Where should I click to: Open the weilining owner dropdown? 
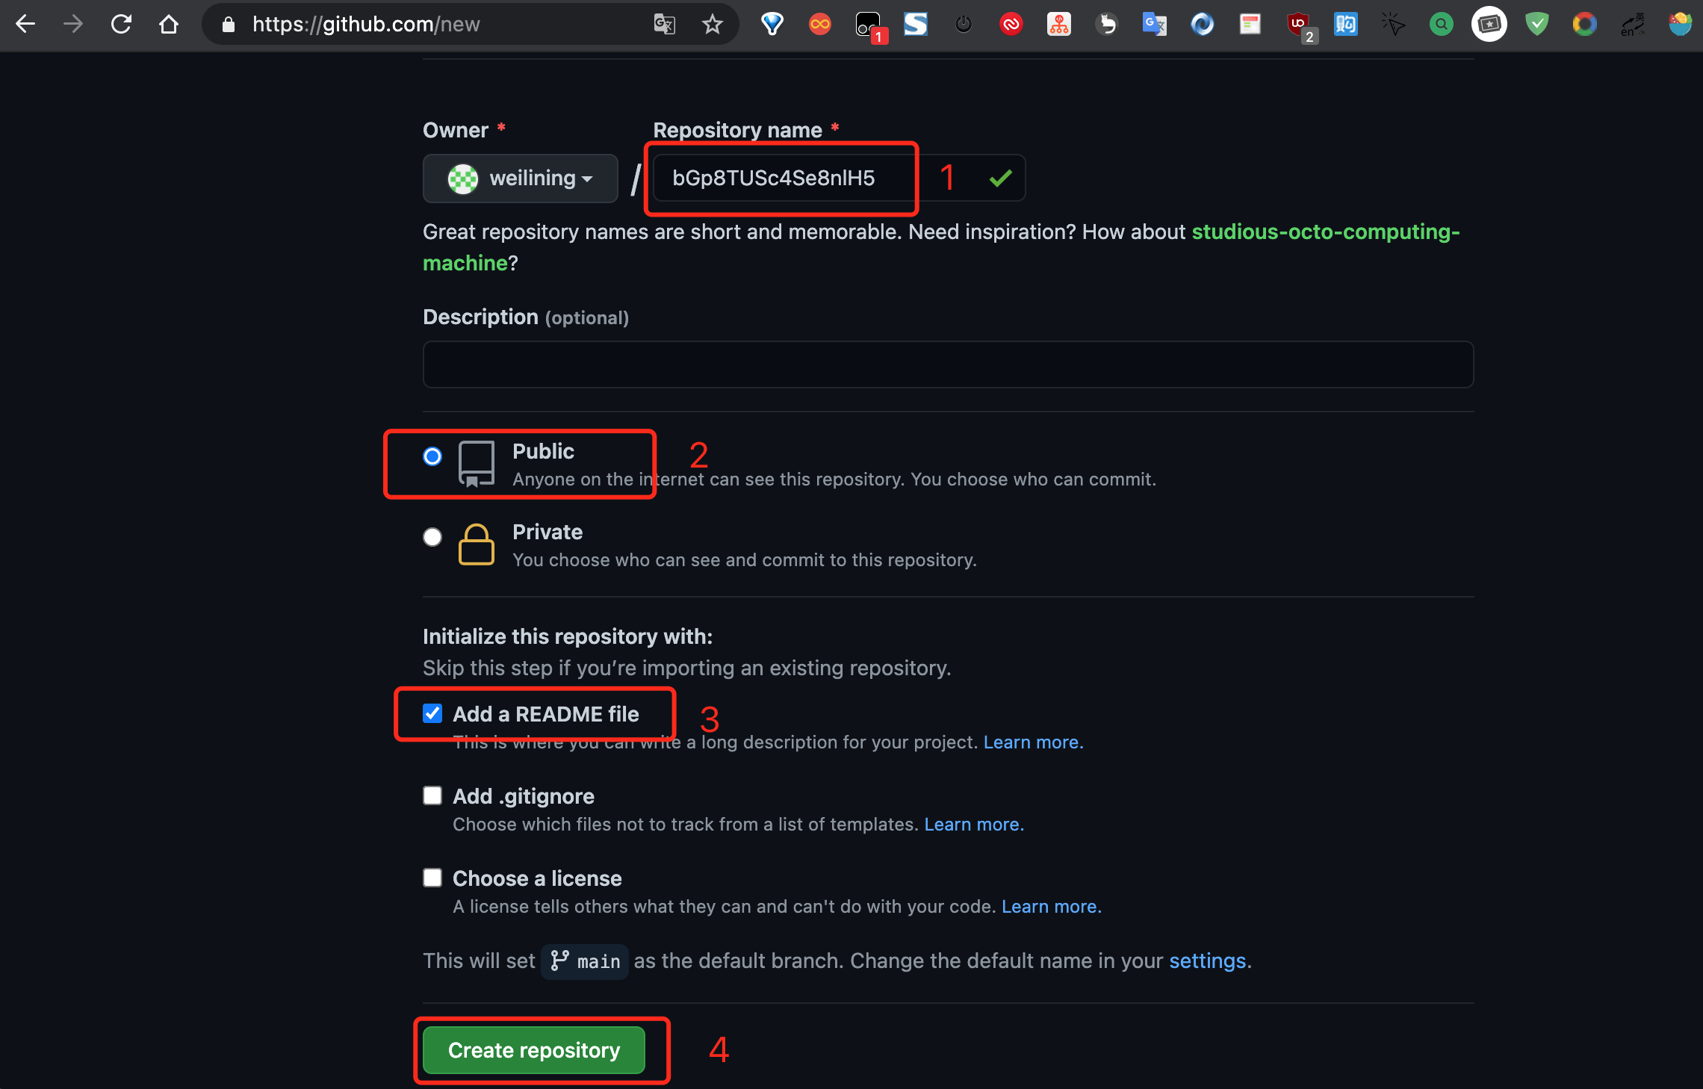521,179
